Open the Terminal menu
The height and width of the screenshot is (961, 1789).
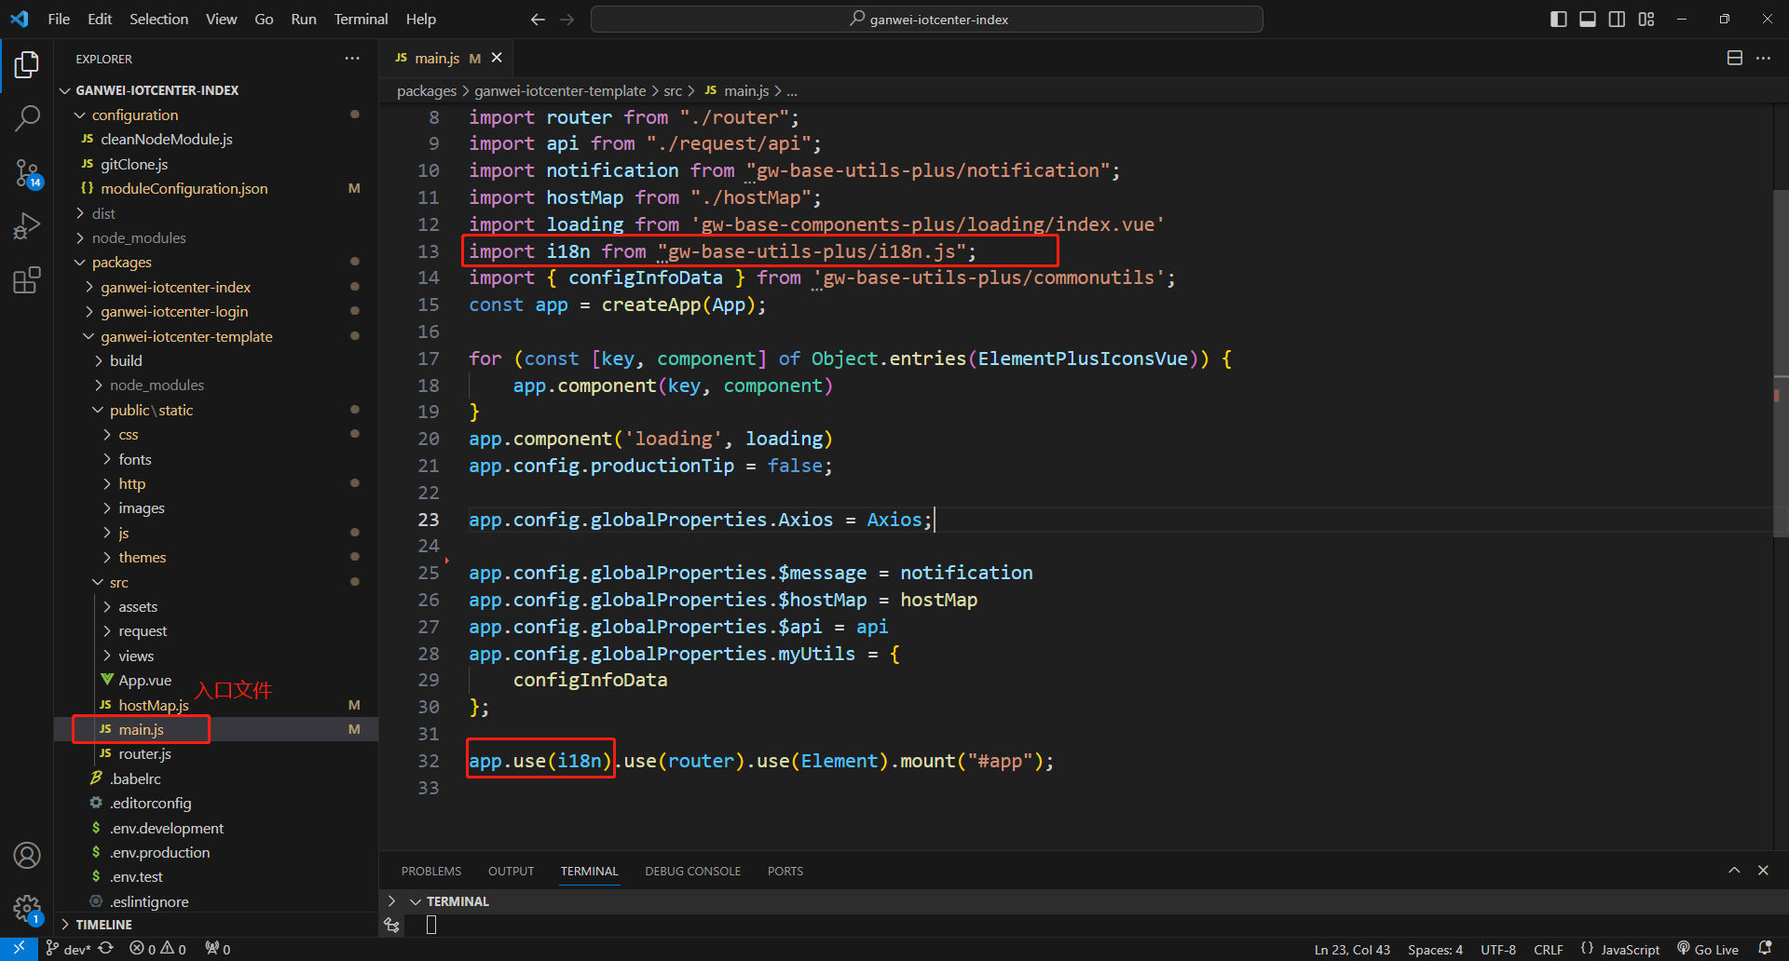(x=361, y=20)
